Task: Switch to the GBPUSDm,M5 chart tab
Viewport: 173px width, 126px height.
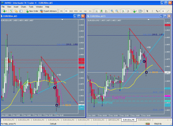Action: pyautogui.click(x=114, y=120)
